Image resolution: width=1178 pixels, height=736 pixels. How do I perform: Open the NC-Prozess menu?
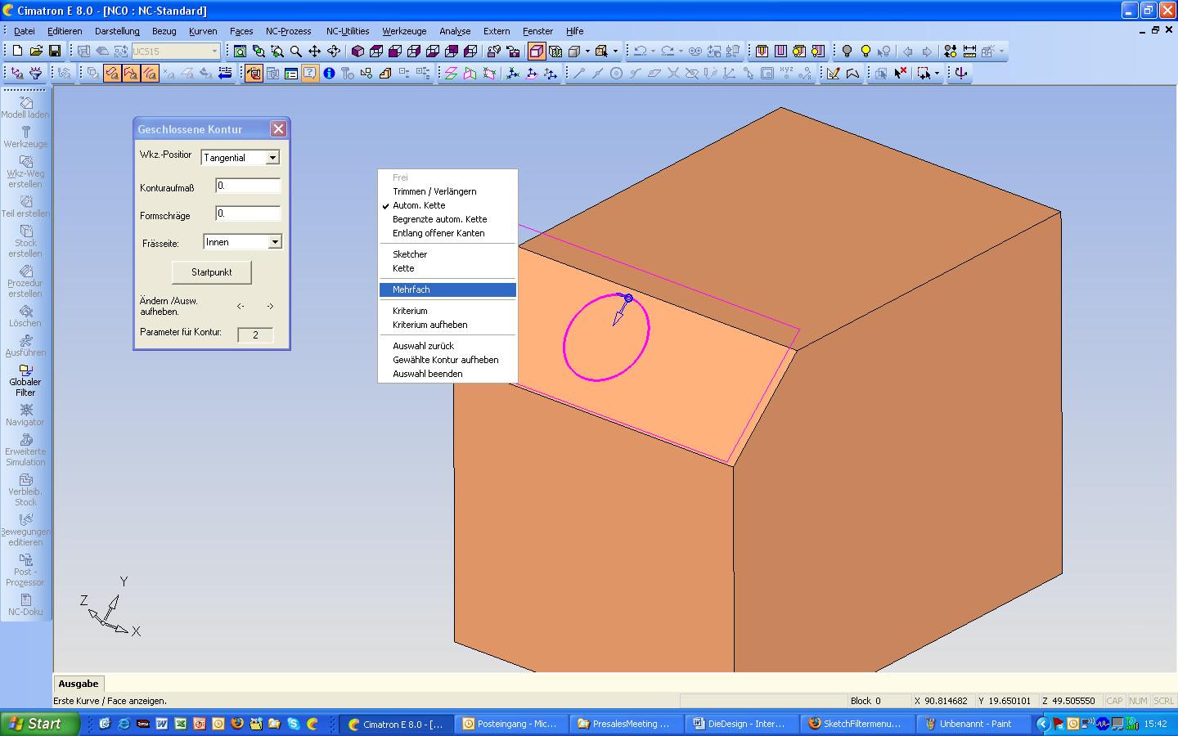click(288, 31)
